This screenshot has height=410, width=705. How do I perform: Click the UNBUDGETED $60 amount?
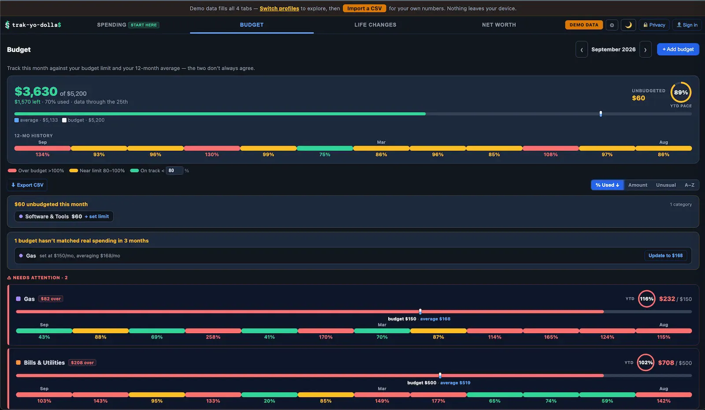(x=638, y=98)
